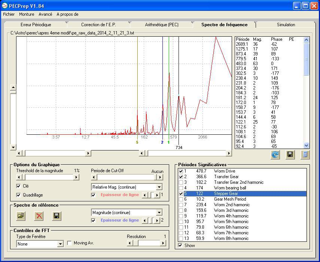Image resolution: width=320 pixels, height=262 pixels.
Task: Select Worm 2nd harmonic row
Action: pos(242,205)
